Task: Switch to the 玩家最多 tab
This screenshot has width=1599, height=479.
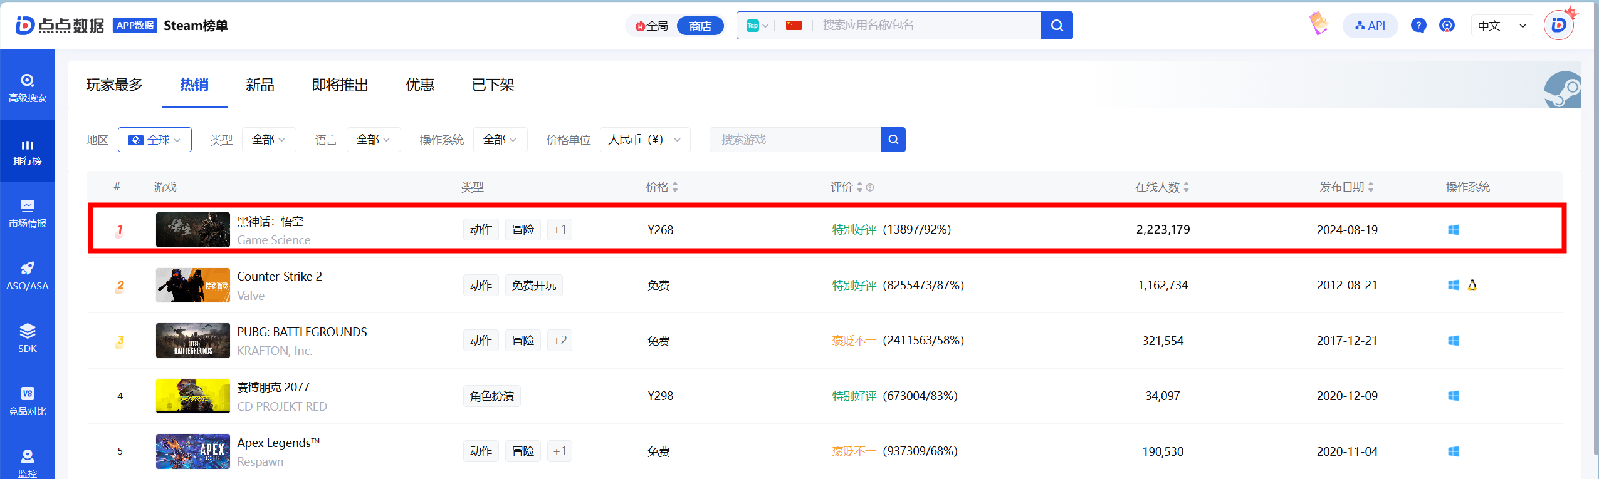Action: [x=114, y=85]
